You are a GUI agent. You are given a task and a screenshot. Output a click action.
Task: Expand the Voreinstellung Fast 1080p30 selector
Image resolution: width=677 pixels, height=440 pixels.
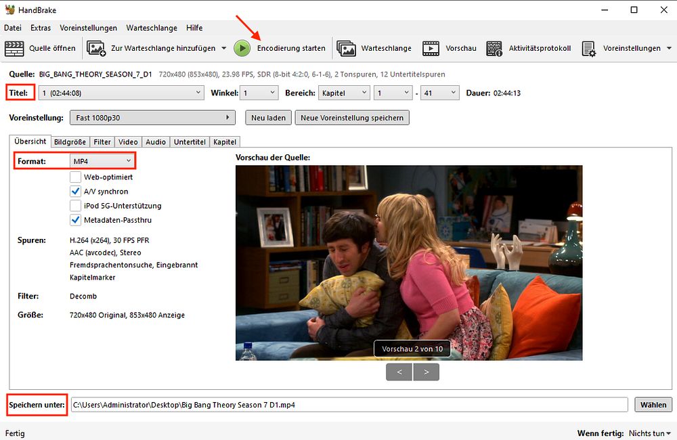pyautogui.click(x=152, y=118)
